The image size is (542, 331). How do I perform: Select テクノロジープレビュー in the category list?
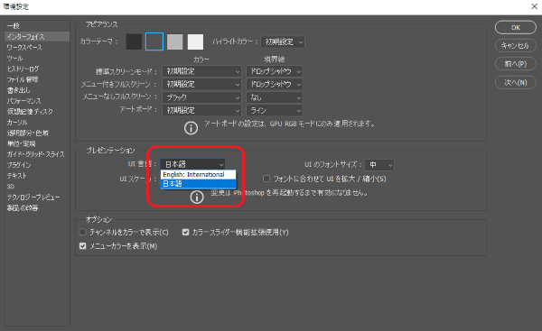pyautogui.click(x=37, y=198)
